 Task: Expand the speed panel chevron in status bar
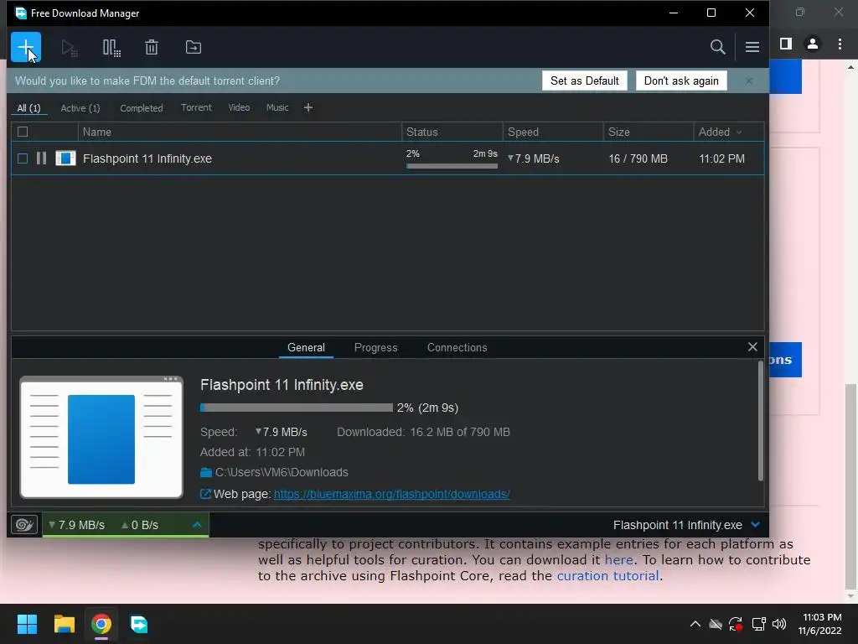tap(197, 525)
